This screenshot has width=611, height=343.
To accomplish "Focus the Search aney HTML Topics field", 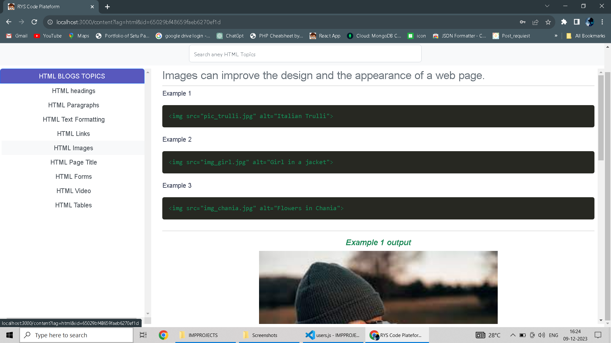I will [305, 54].
